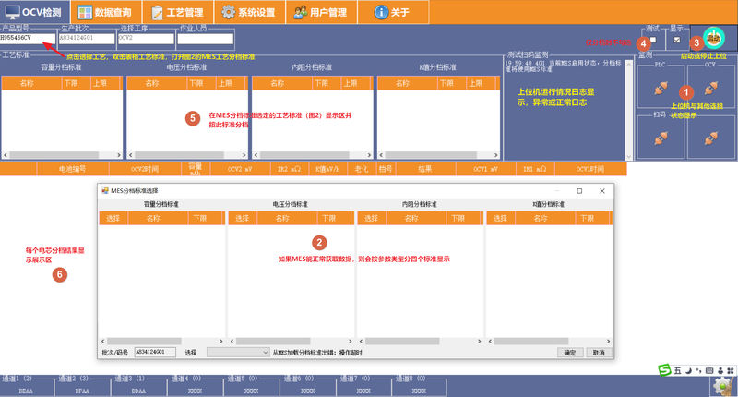Click the 结果 column header

pos(425,169)
